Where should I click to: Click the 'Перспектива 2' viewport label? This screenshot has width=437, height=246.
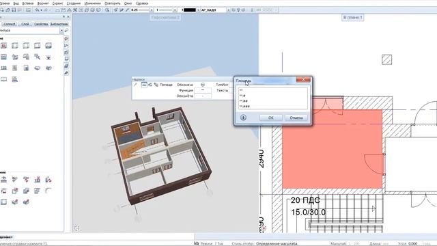[165, 18]
